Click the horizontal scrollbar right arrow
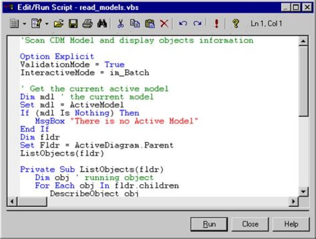Viewport: 316px width, 239px height. [x=294, y=201]
